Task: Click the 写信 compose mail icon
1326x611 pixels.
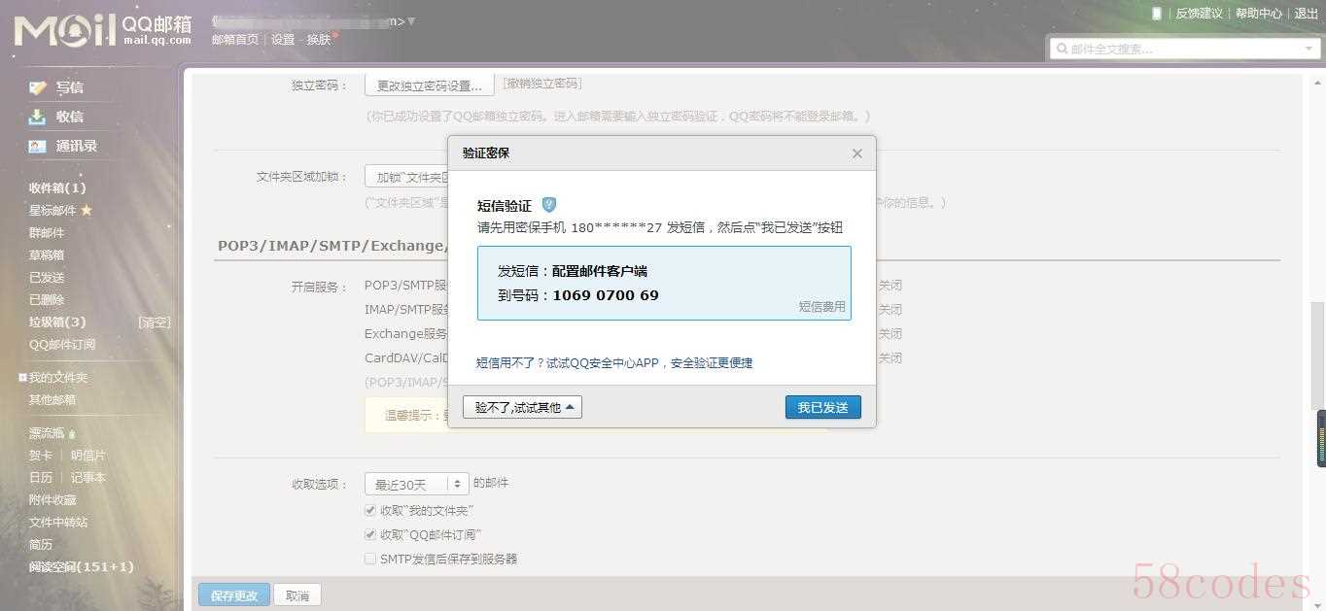Action: (x=38, y=87)
